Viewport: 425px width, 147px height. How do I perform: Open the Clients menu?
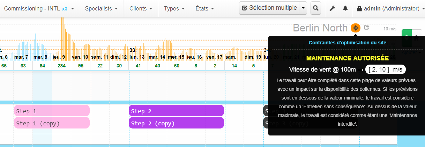point(141,8)
